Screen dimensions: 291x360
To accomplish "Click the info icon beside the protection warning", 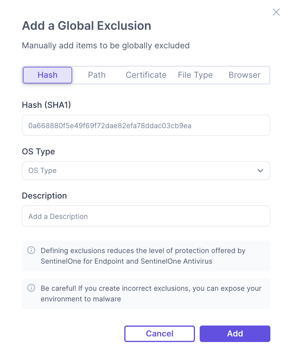I will (31, 250).
